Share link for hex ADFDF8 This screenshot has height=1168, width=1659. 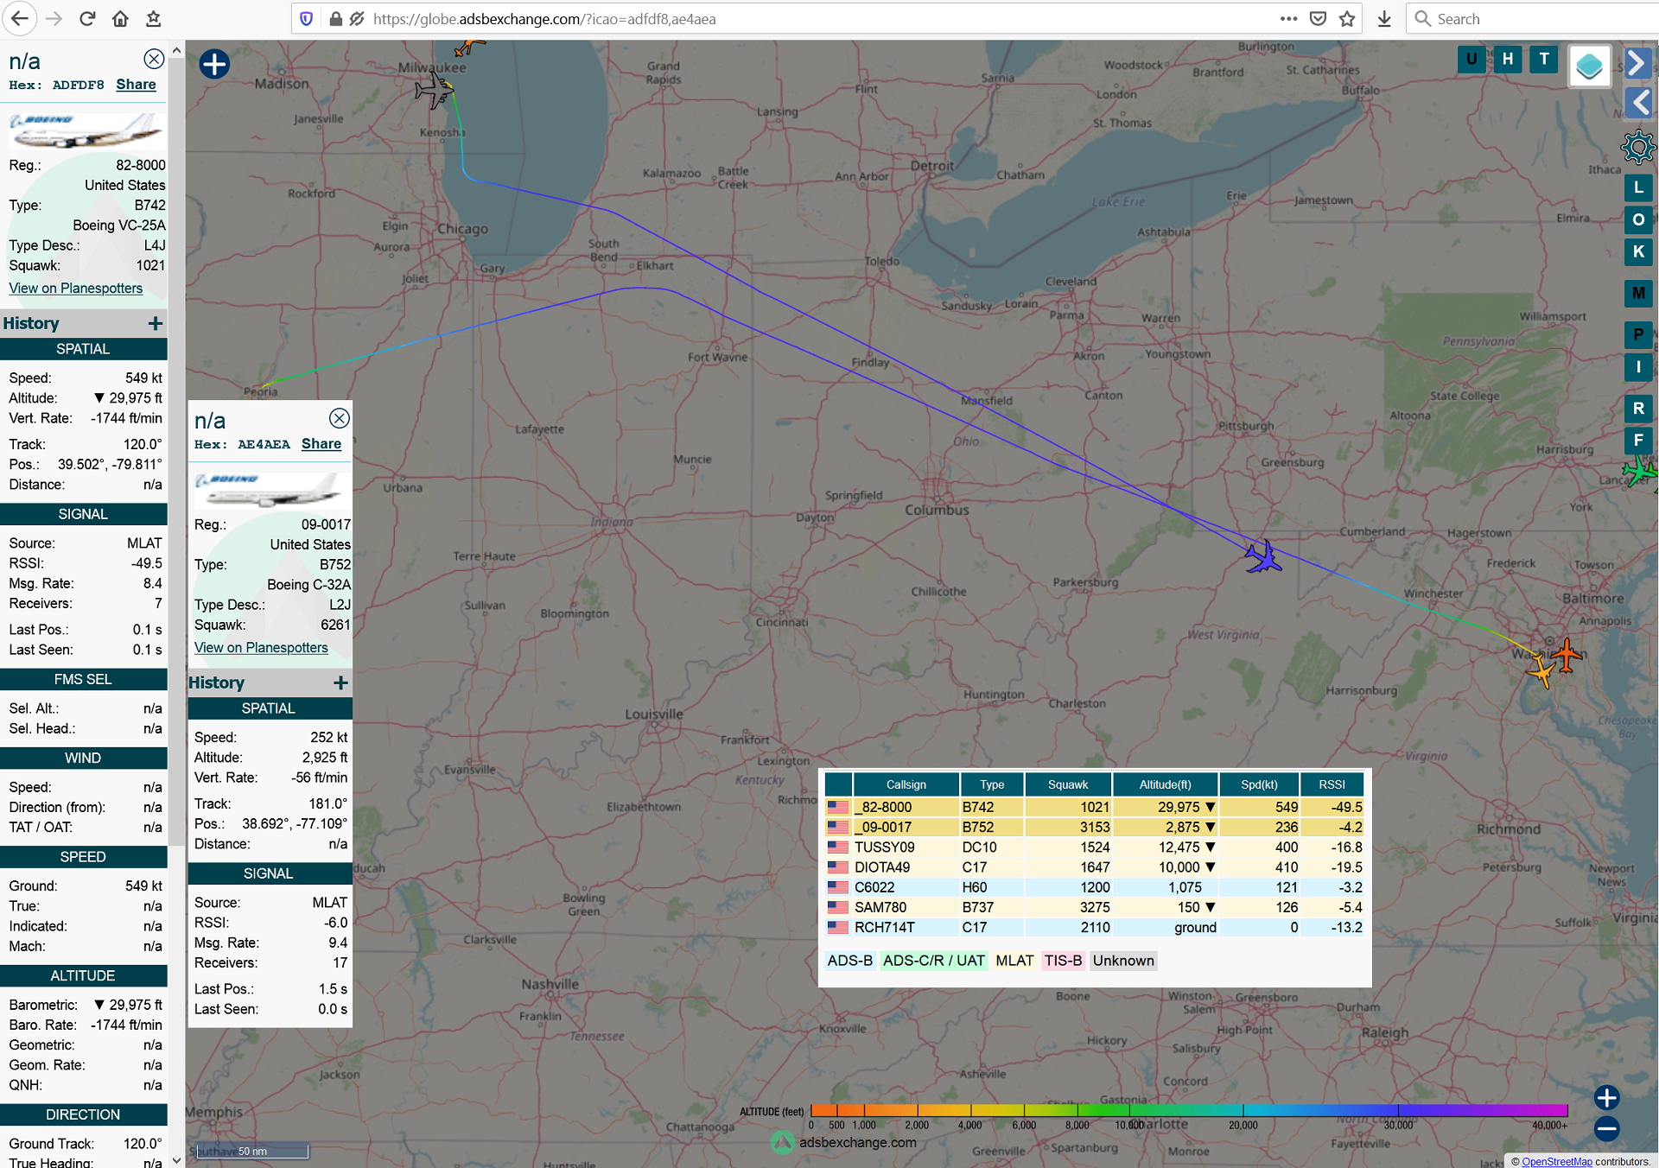(x=136, y=85)
